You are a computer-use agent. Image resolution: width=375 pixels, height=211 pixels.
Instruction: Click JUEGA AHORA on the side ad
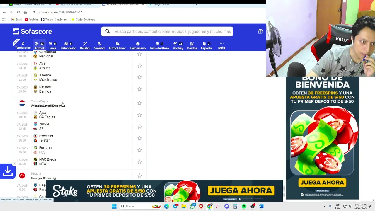point(322,183)
